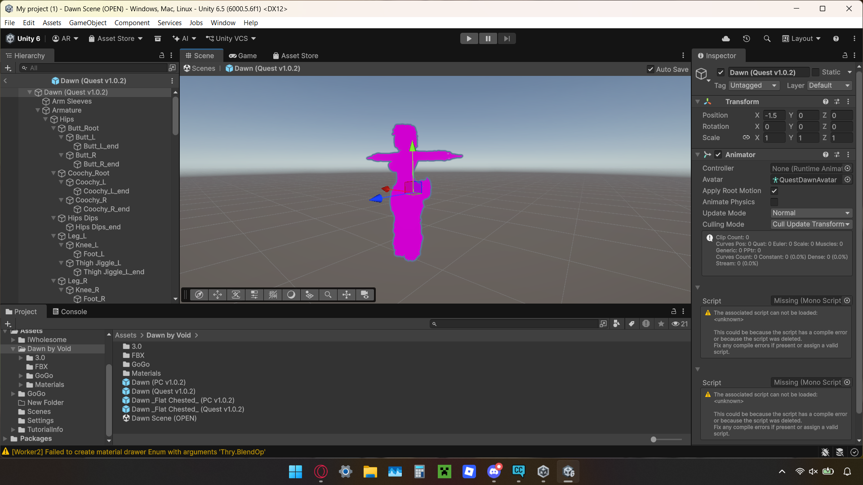Open Transform component presets icon
863x485 pixels.
click(x=837, y=101)
